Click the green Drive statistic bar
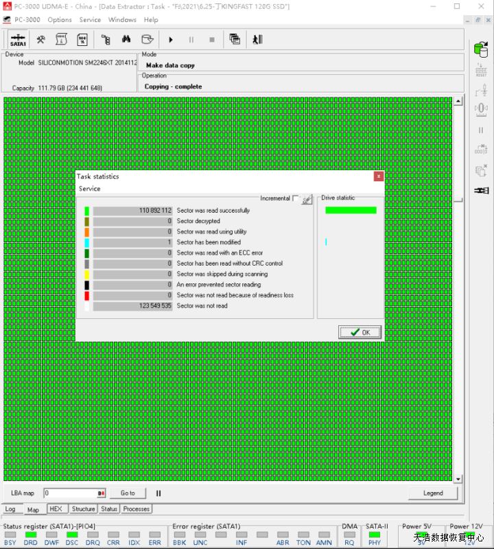This screenshot has height=549, width=494. 351,210
